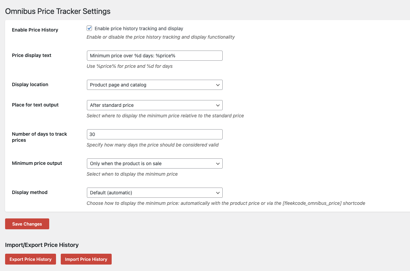Click the Price display text label
Screen dimensions: 410x271
pyautogui.click(x=32, y=55)
